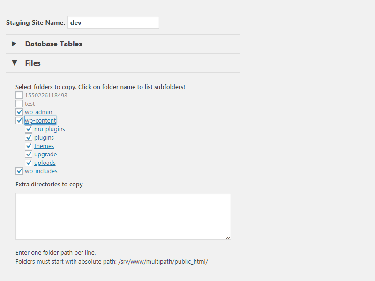
Task: Uncheck the wp-includes checkbox
Action: [19, 171]
